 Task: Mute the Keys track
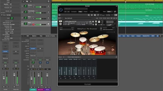point(29,25)
